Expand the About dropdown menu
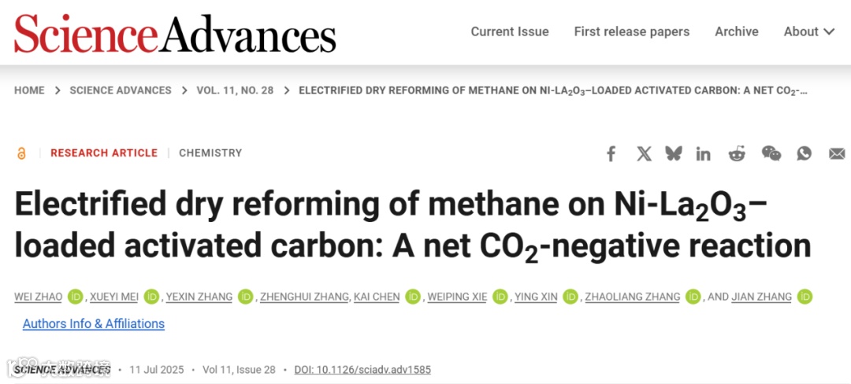Image resolution: width=851 pixels, height=384 pixels. coord(809,31)
